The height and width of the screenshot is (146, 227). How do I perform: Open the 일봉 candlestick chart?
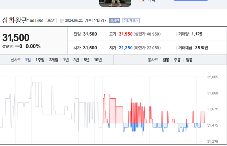point(166,60)
